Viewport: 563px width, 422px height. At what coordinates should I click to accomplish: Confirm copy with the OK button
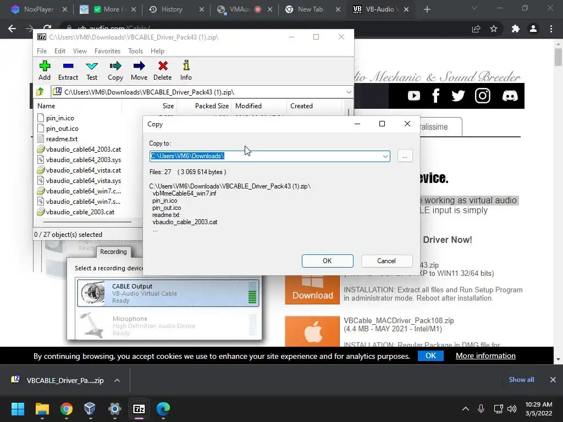[328, 261]
